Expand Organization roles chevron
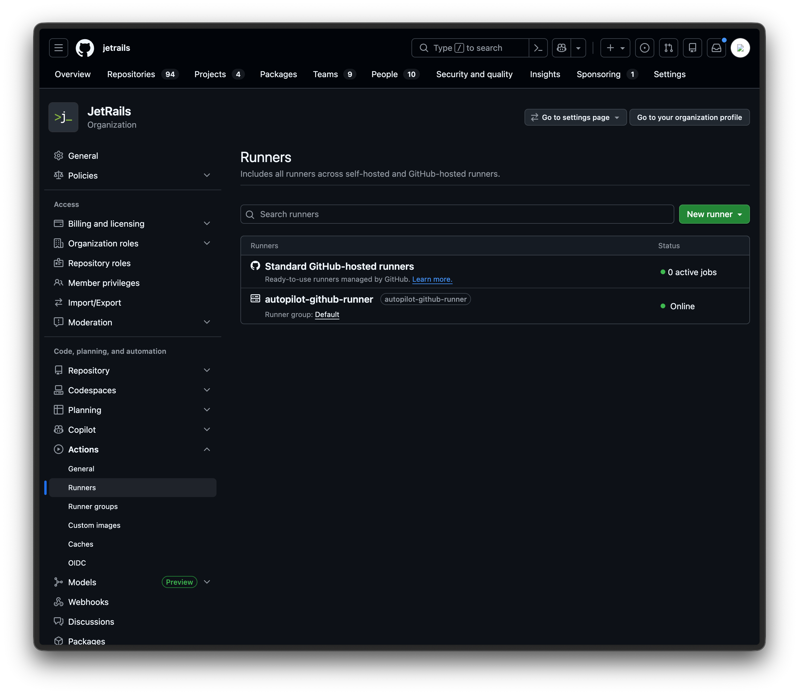The width and height of the screenshot is (799, 695). 207,243
